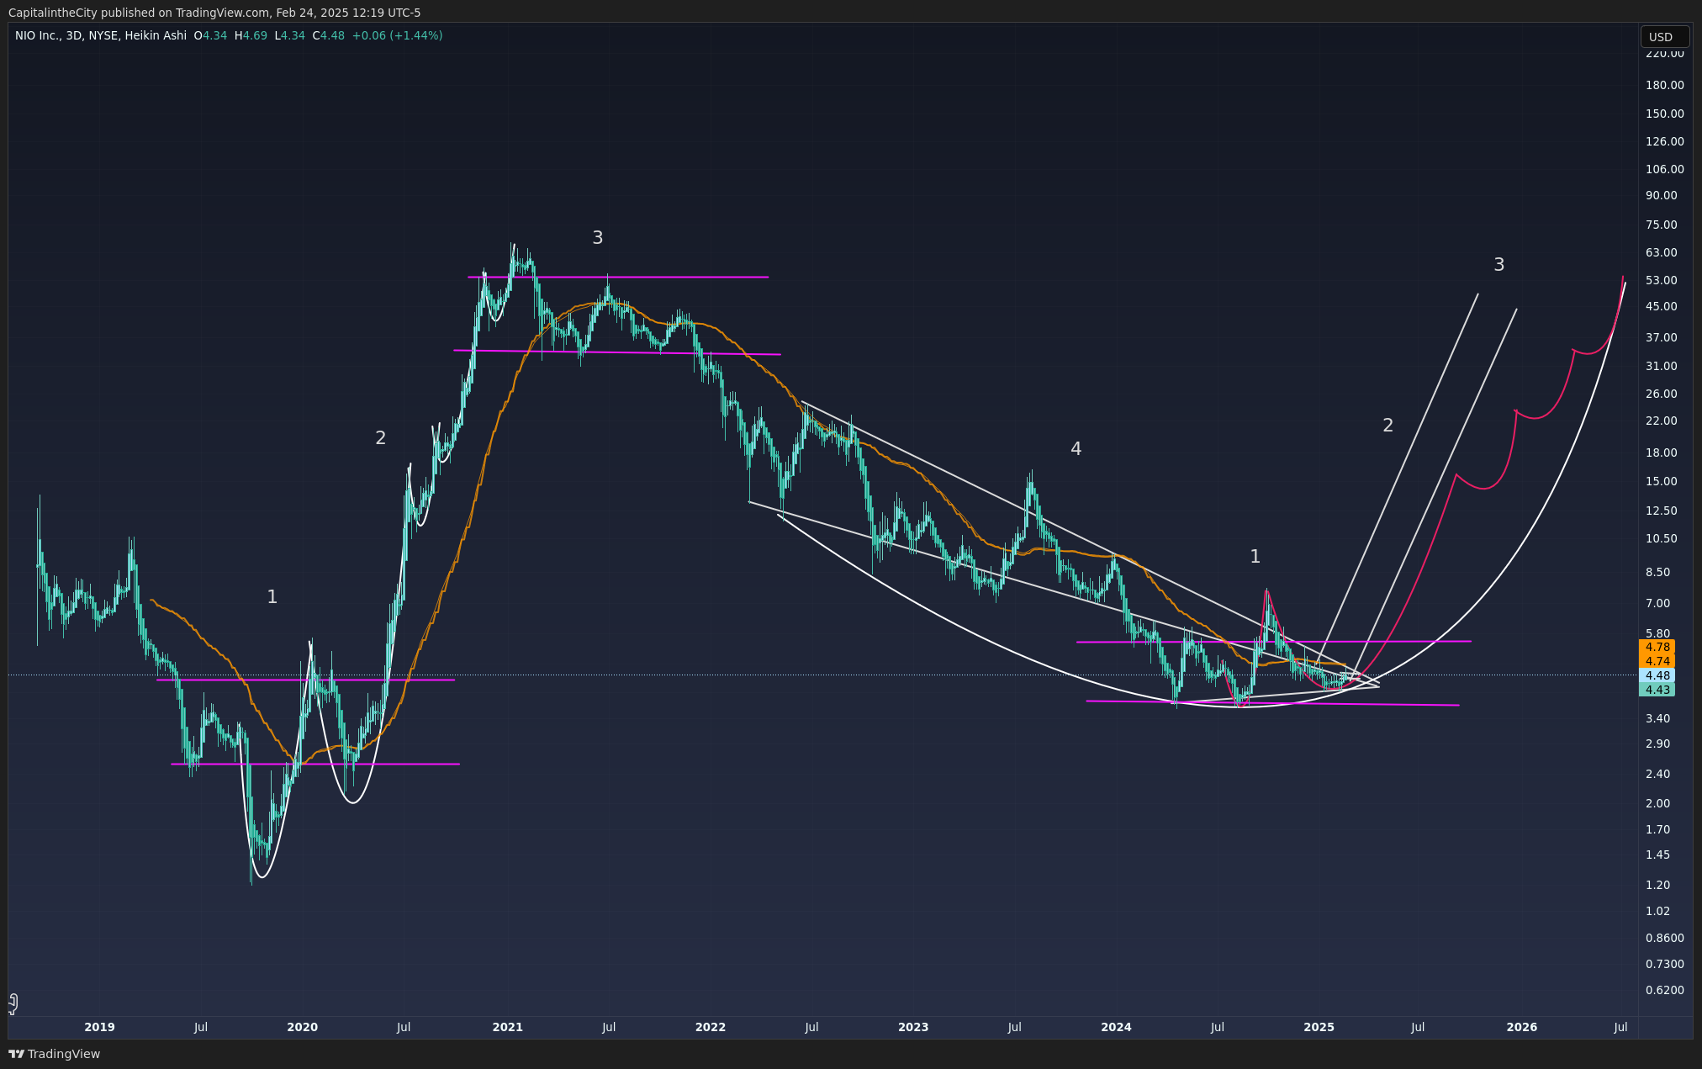Click the 2023 label on time axis
The width and height of the screenshot is (1702, 1069).
coord(913,1027)
